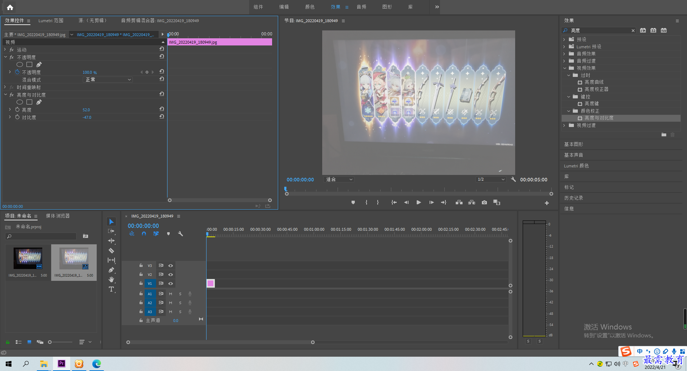Collapse the 不透明度 effect

[x=5, y=57]
